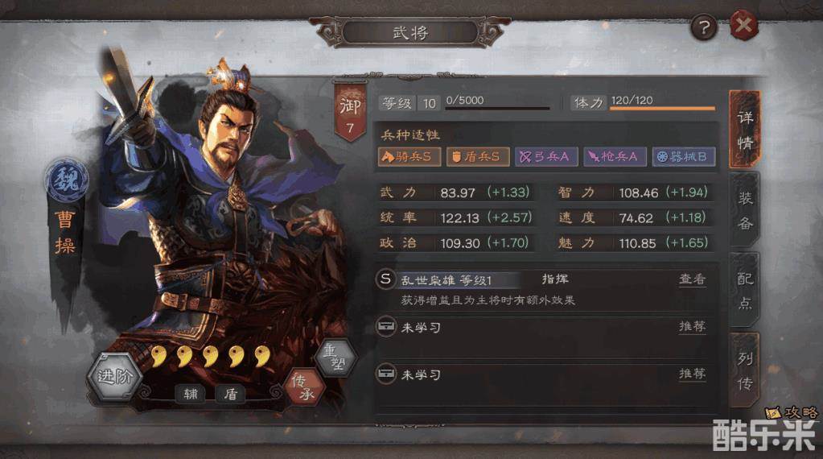Tap the 辅 role tag below portrait
The width and height of the screenshot is (823, 459).
191,393
